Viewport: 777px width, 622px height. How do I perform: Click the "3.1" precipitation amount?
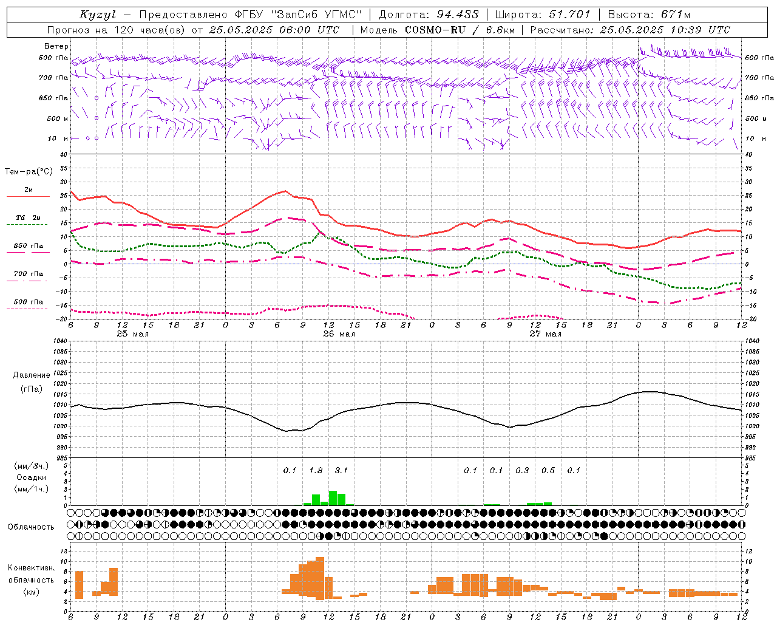pyautogui.click(x=341, y=470)
